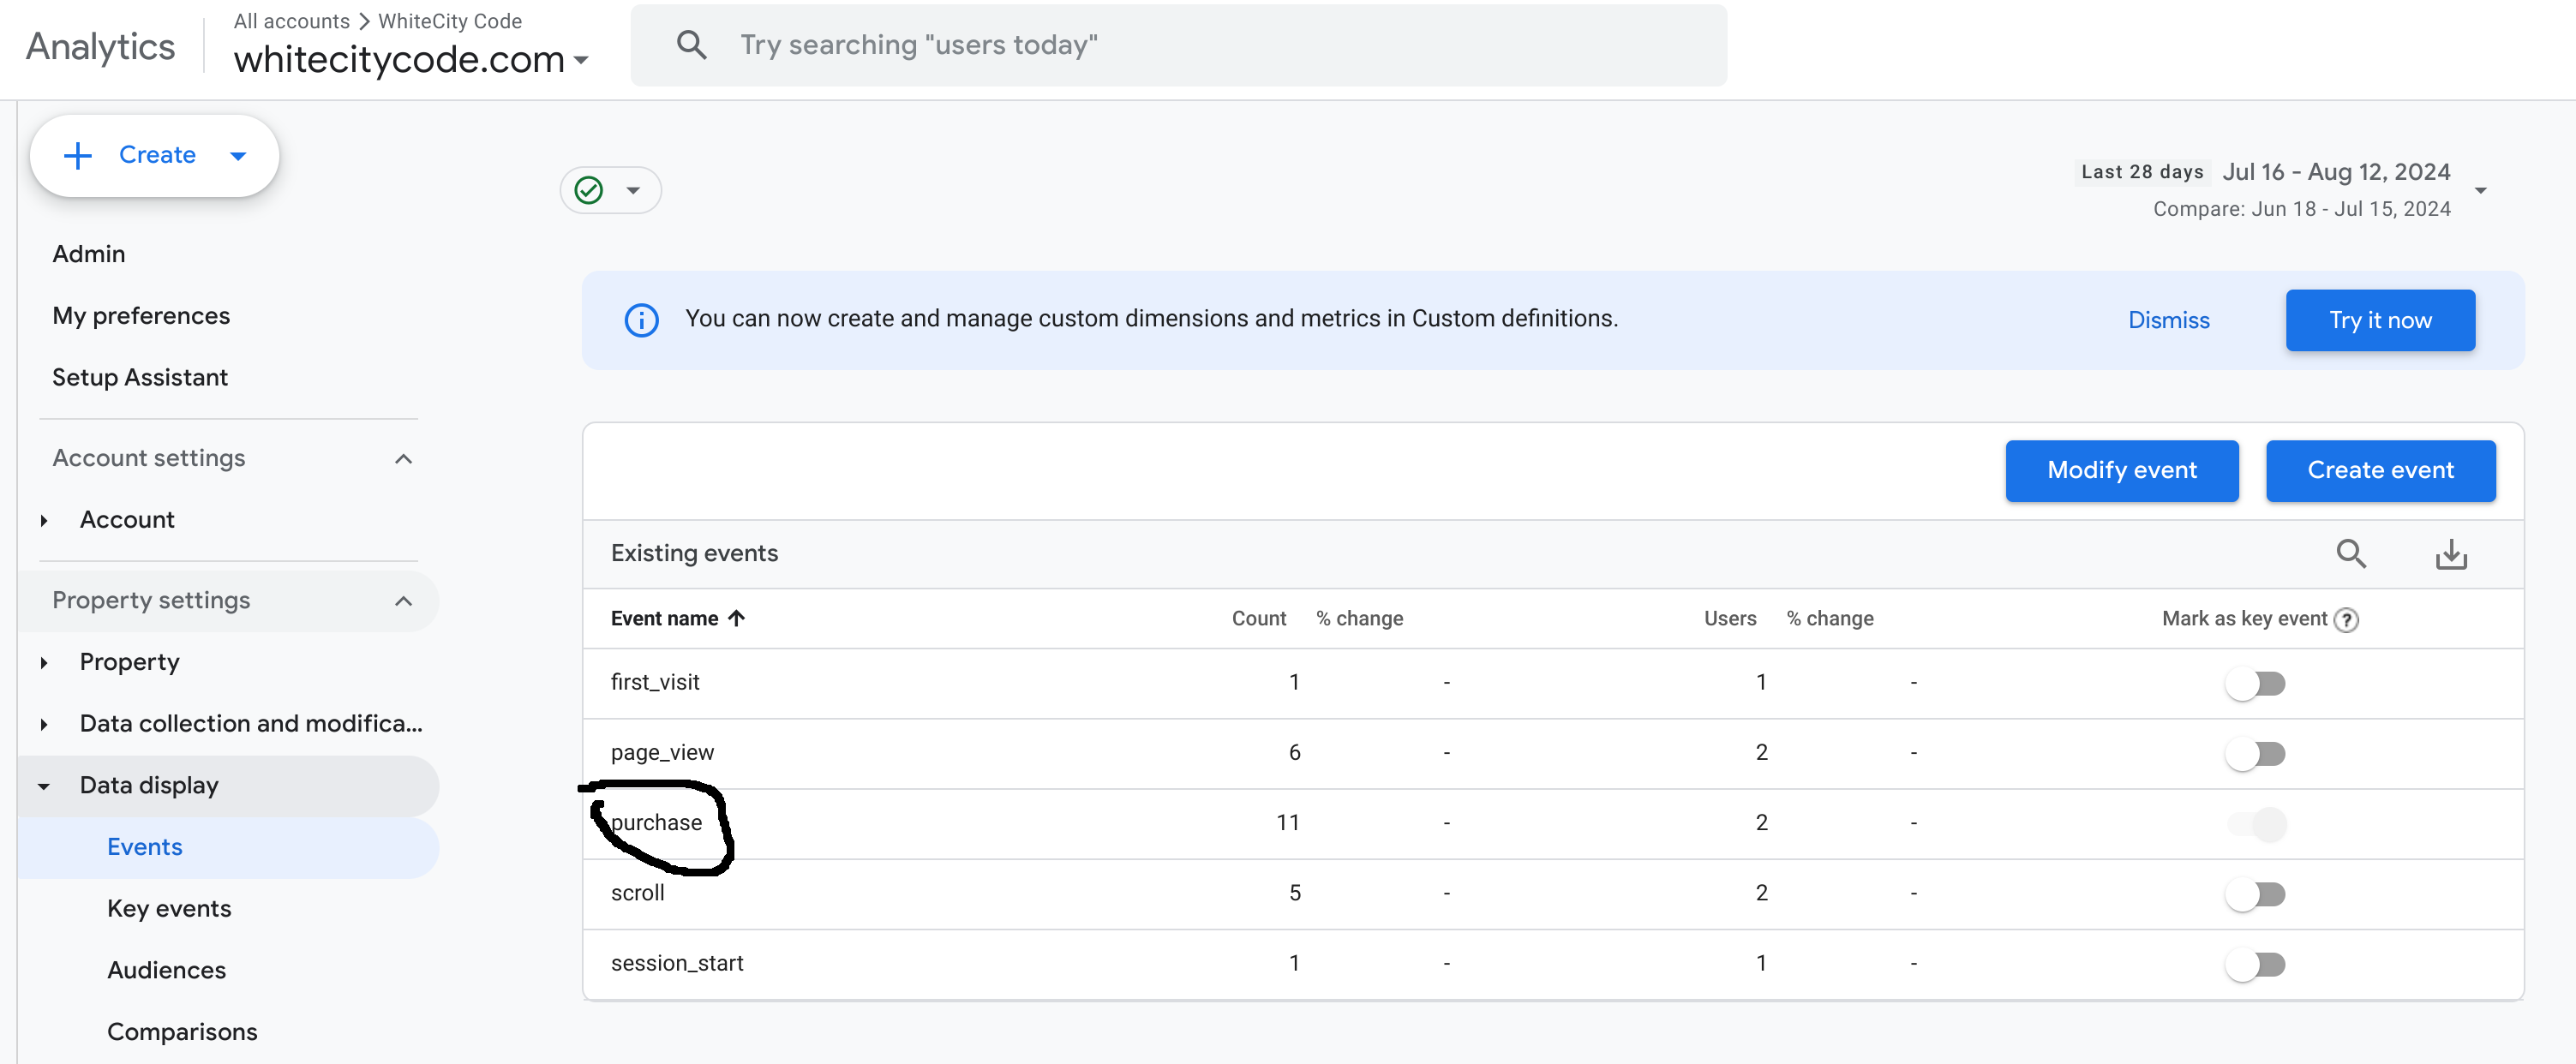Go to Audiences page
Screen dimensions: 2576x1064
(166, 970)
